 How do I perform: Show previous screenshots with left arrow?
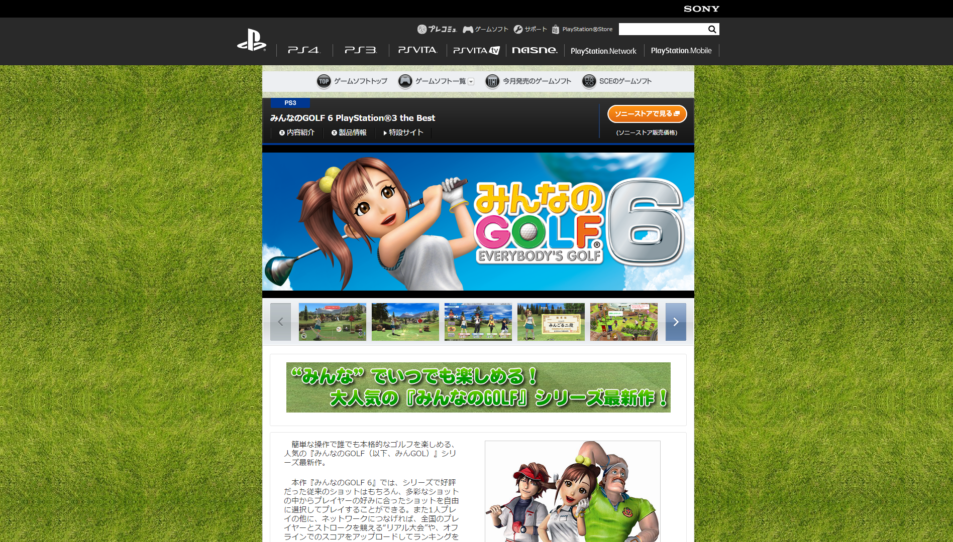(x=280, y=322)
